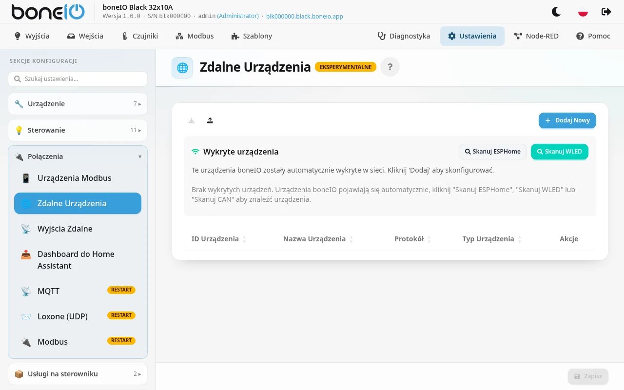This screenshot has height=390, width=624.
Task: Click the globe icon next to page title
Action: (182, 68)
